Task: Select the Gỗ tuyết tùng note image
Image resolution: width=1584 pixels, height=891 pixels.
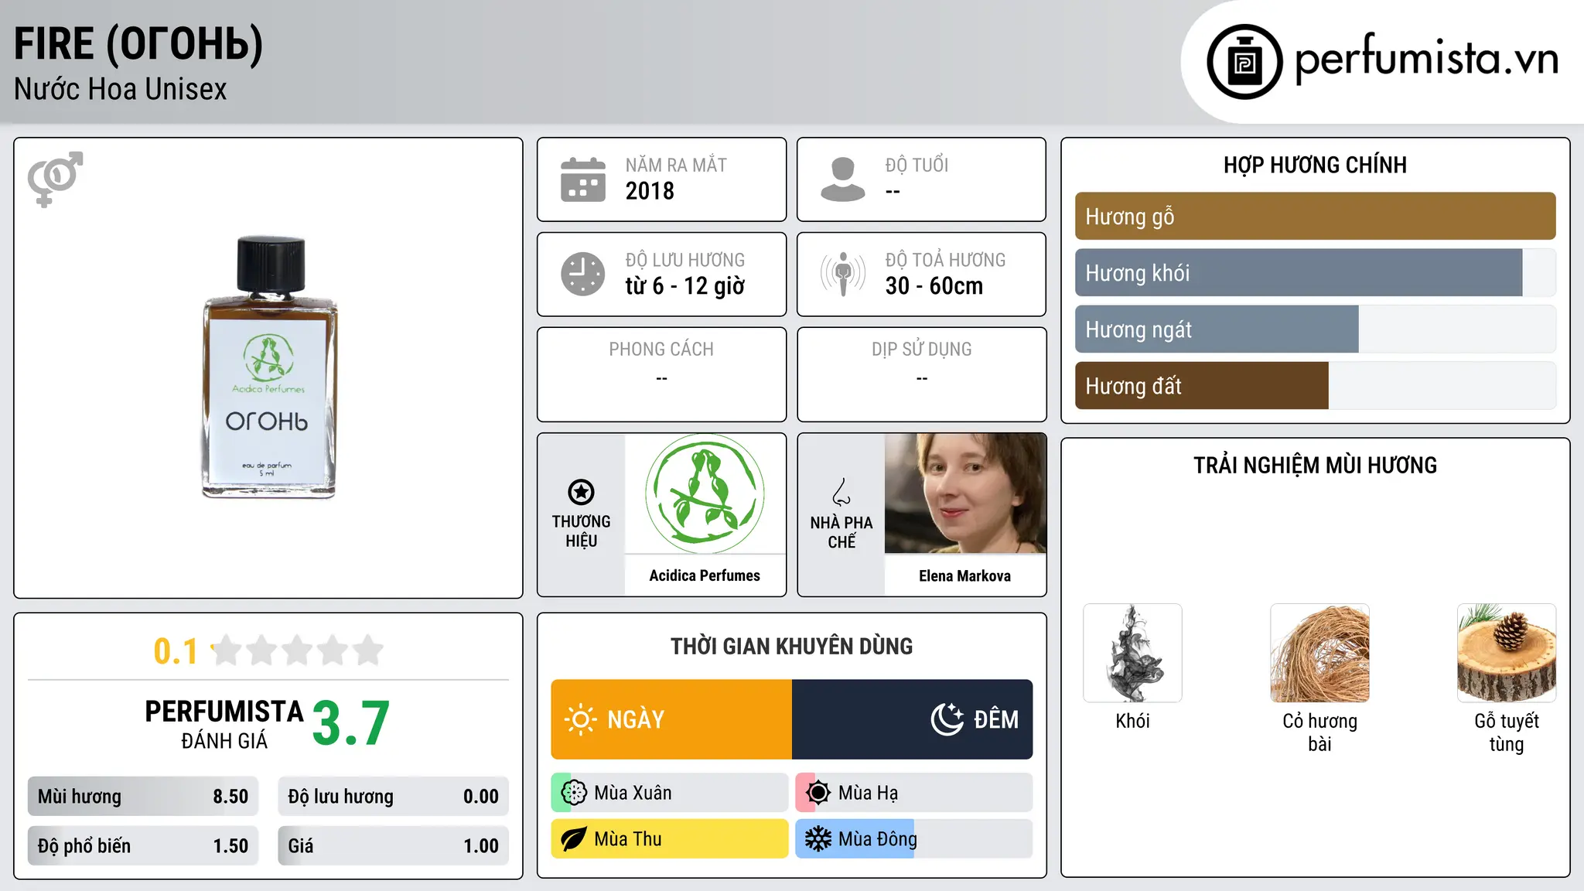Action: [x=1507, y=653]
